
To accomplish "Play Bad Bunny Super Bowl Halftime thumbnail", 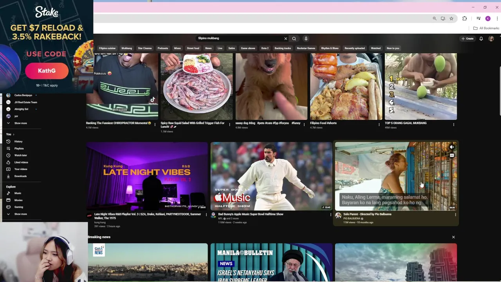I will pos(271,176).
